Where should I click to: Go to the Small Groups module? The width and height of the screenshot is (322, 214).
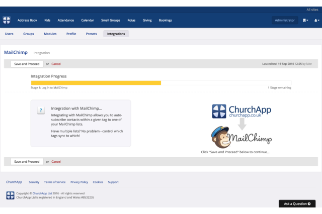pyautogui.click(x=111, y=21)
